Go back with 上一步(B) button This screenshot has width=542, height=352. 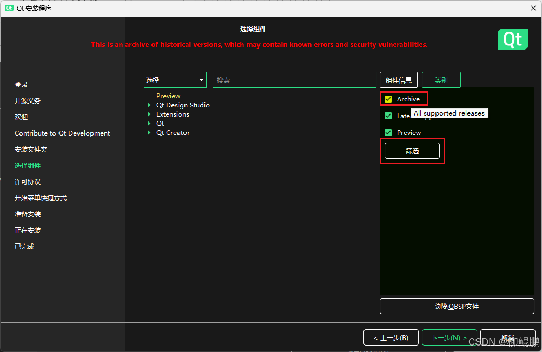pos(391,338)
